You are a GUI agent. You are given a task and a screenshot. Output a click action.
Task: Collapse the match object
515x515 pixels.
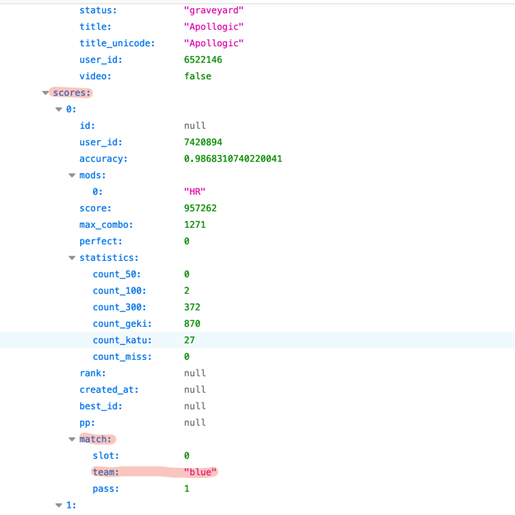72,439
